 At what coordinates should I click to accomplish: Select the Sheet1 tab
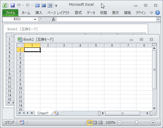click(43, 113)
